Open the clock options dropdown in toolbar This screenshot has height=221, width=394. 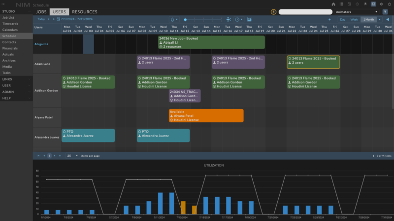(x=239, y=19)
